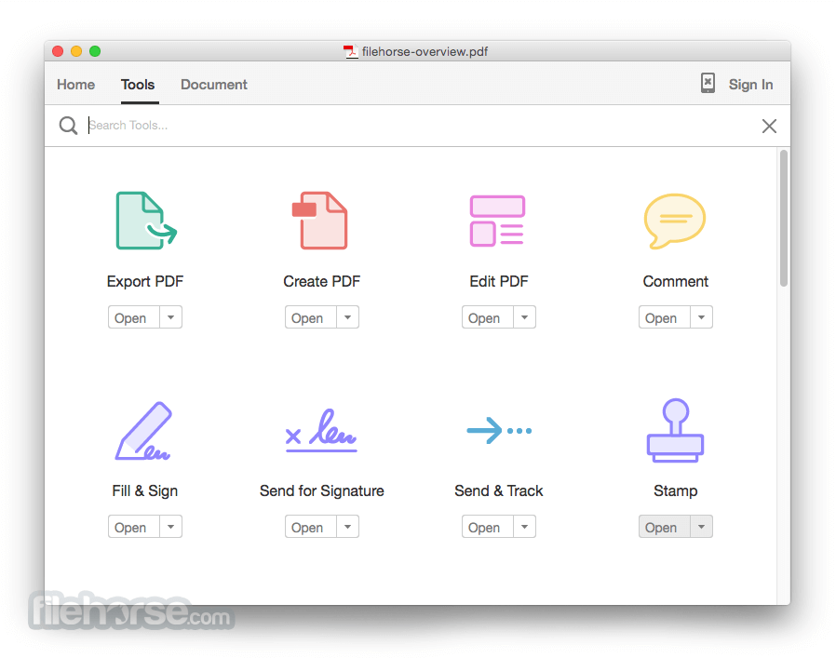Screen dimensions: 836x658
Task: Select the Send & Track arrow icon
Action: [498, 430]
